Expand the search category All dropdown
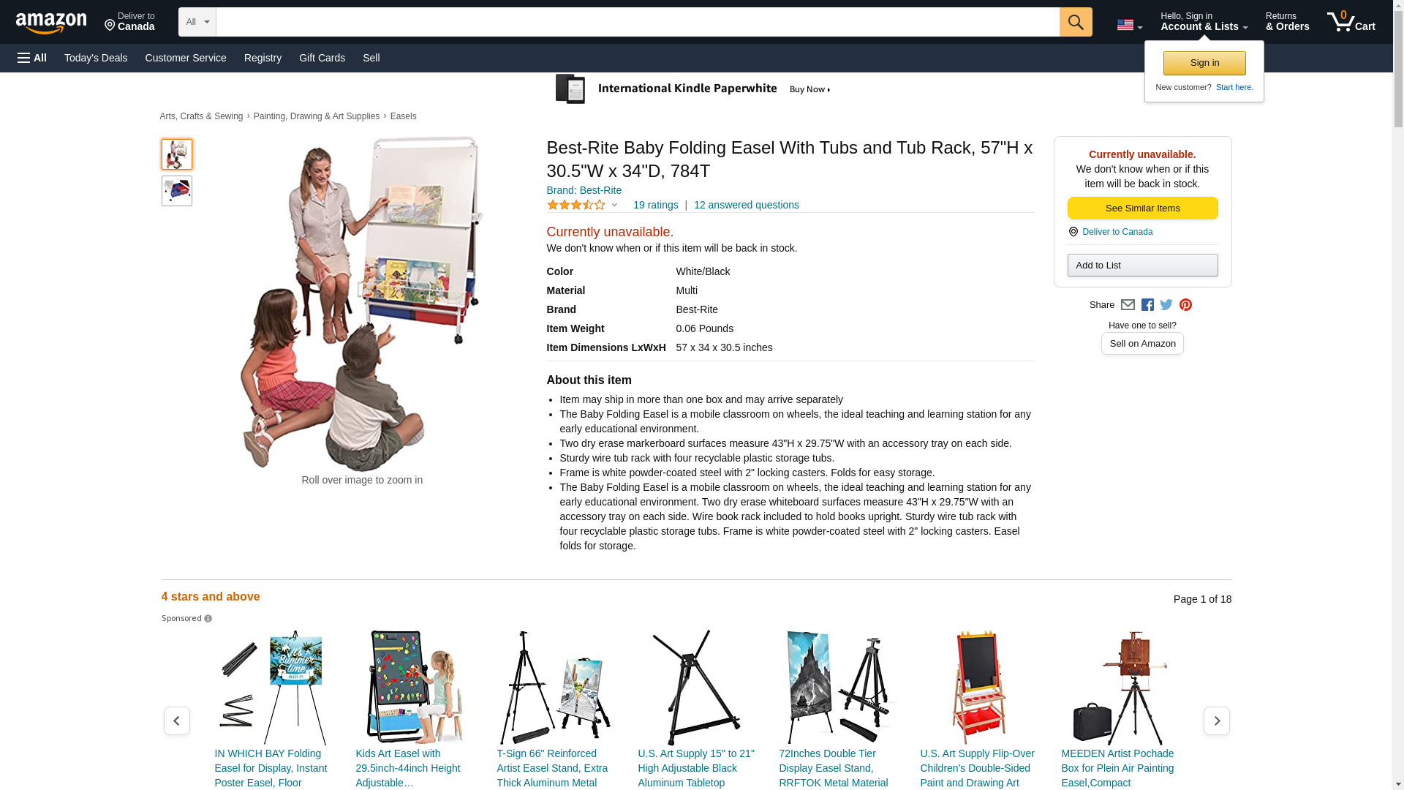Screen dimensions: 1404x790 tap(197, 22)
